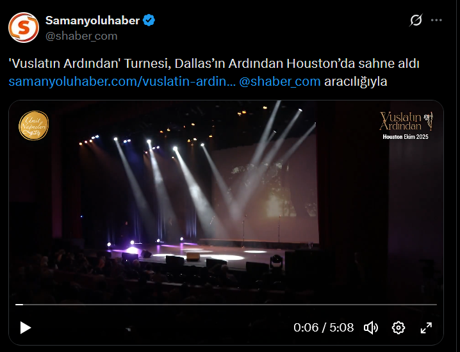Click the video elapsed time 0:06 / 5:08
Screen dimensions: 460x352
pos(324,328)
